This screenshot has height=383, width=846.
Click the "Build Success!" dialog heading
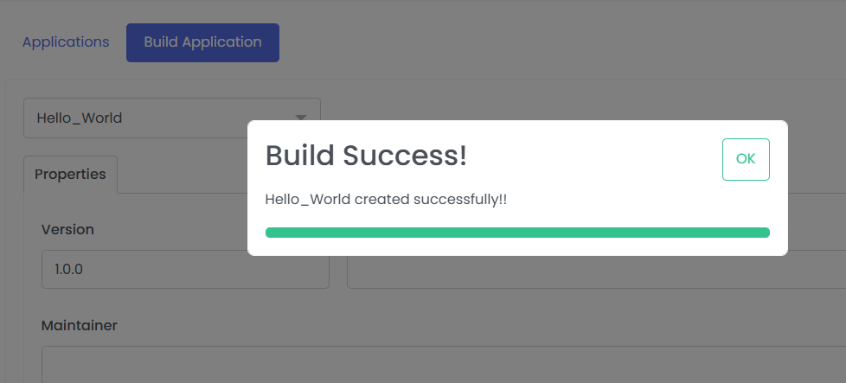click(366, 156)
